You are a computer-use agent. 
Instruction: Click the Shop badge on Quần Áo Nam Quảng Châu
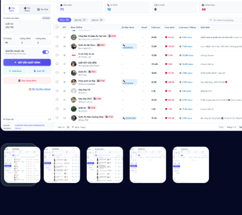(x=109, y=117)
